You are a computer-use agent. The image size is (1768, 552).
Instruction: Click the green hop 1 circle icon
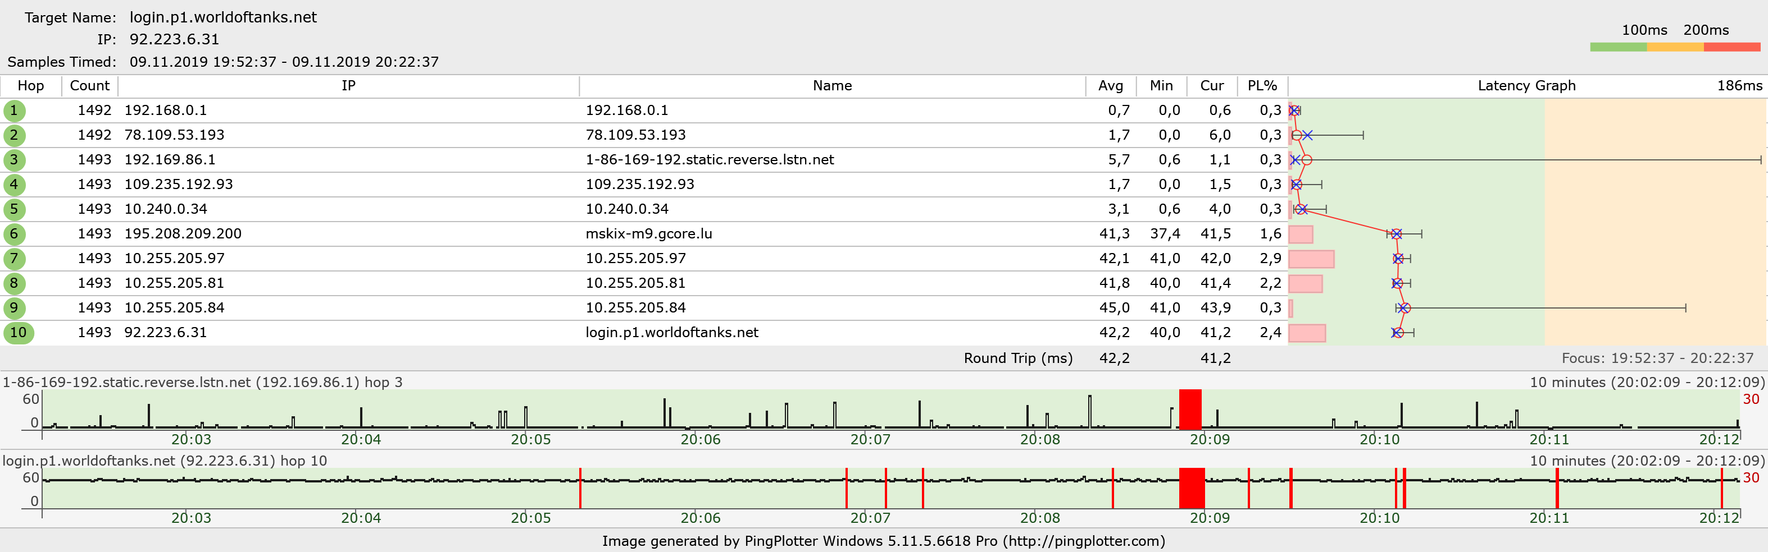coord(13,111)
